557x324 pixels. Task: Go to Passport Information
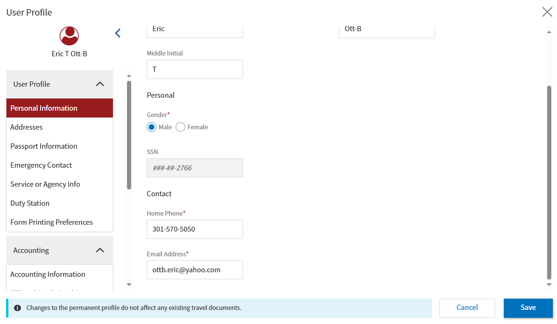click(x=44, y=146)
